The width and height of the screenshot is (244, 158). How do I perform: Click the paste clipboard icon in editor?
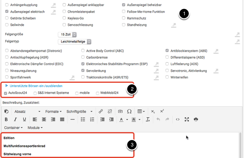coord(6,111)
